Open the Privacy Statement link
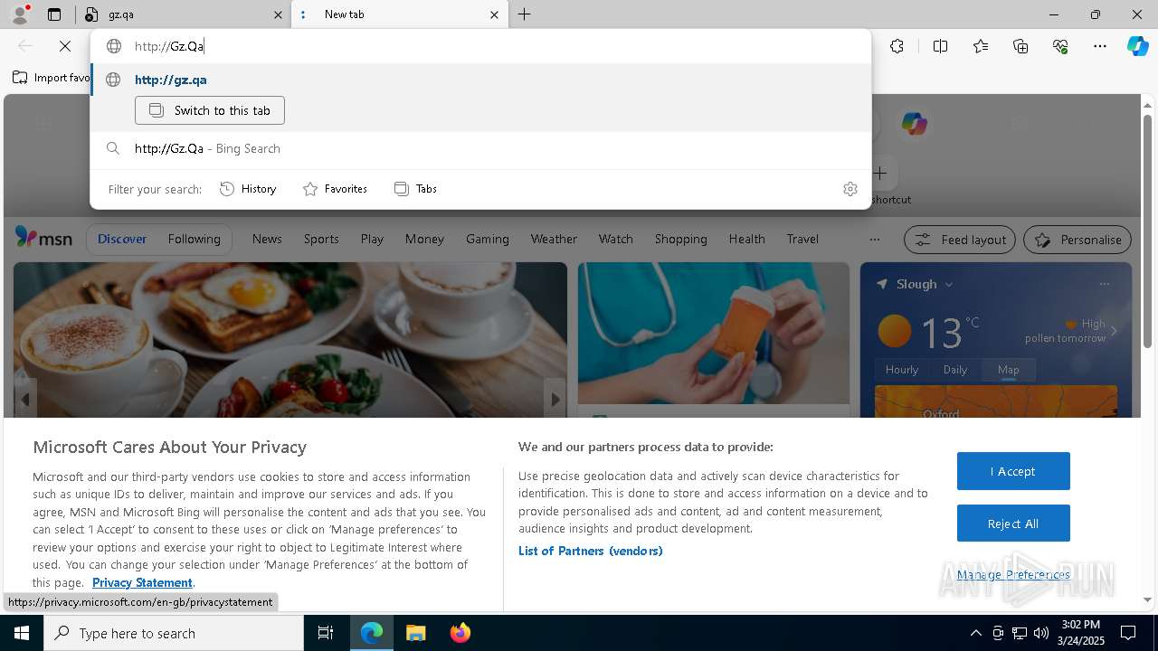 click(142, 582)
